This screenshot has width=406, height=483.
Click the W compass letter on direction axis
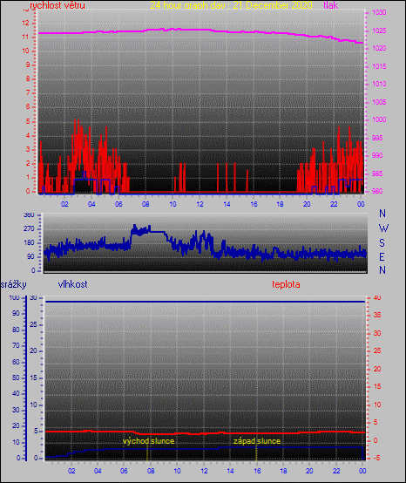click(383, 228)
